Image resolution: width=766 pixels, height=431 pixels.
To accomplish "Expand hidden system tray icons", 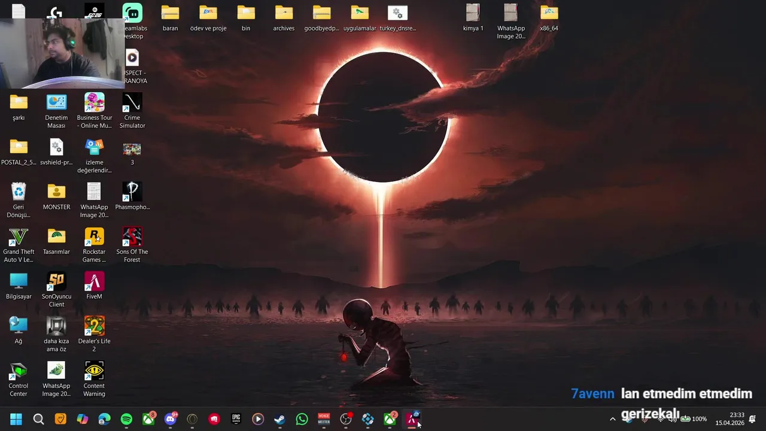I will (x=612, y=419).
